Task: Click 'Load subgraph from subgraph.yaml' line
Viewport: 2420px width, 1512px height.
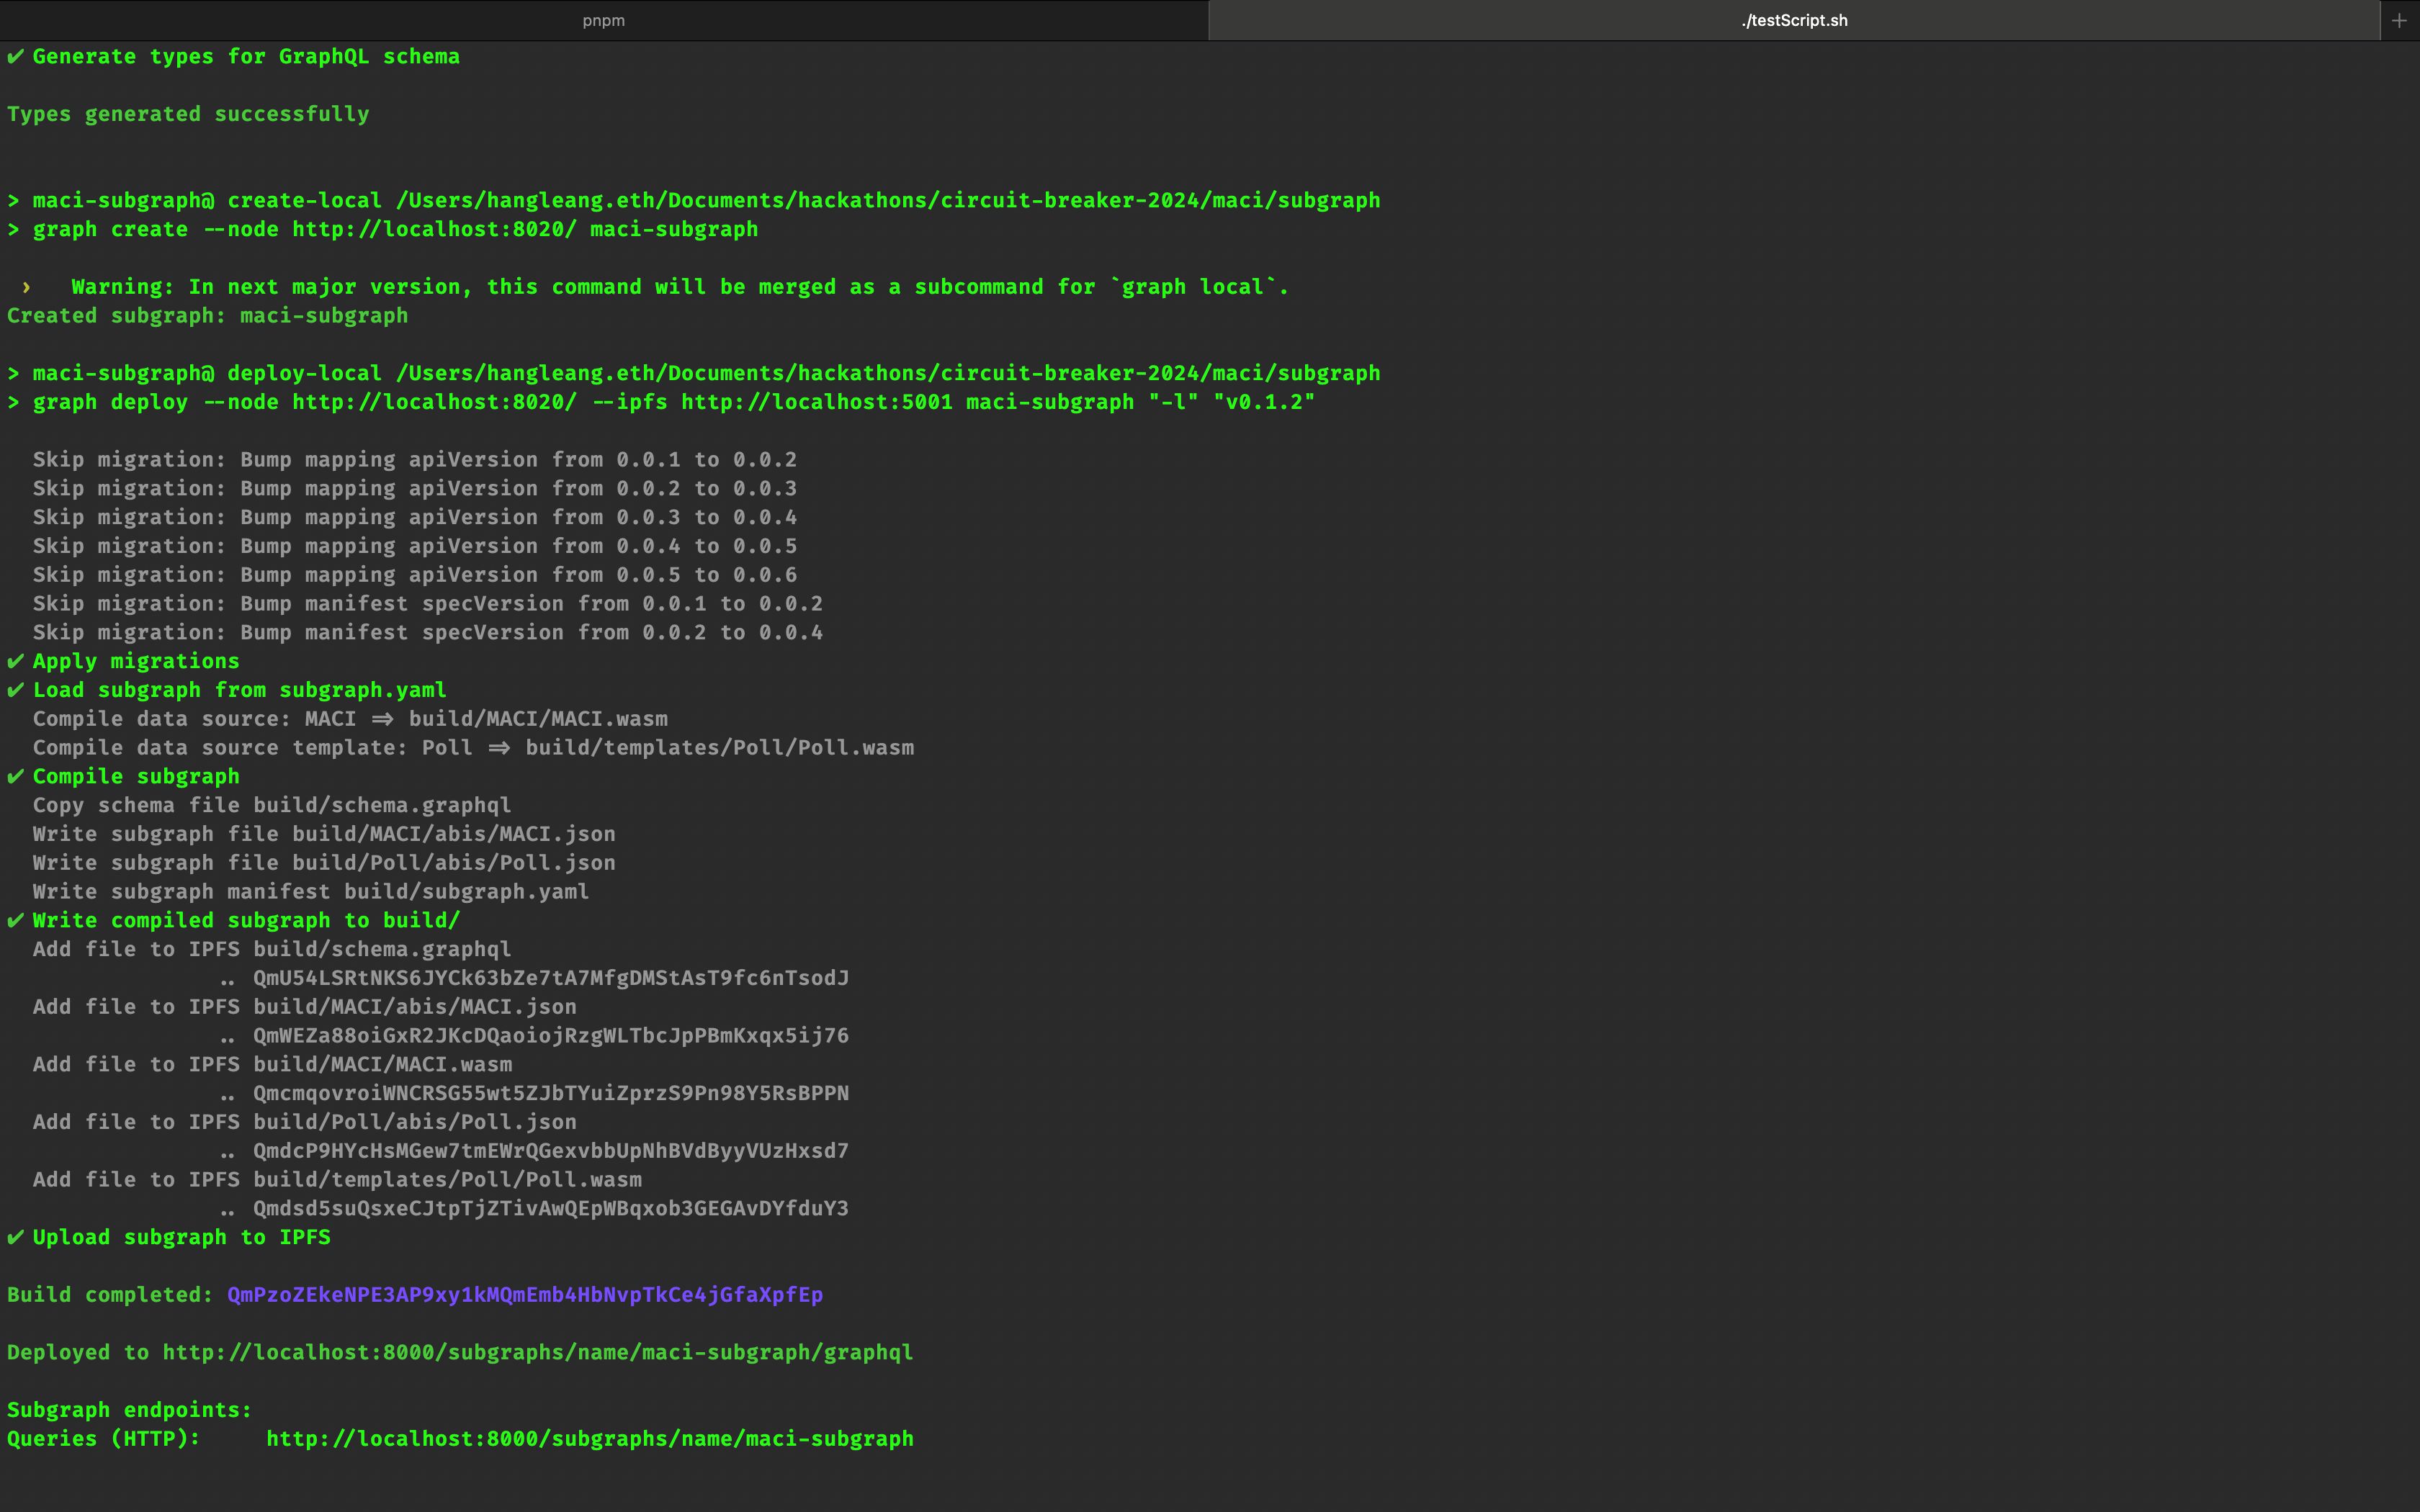Action: 227,690
